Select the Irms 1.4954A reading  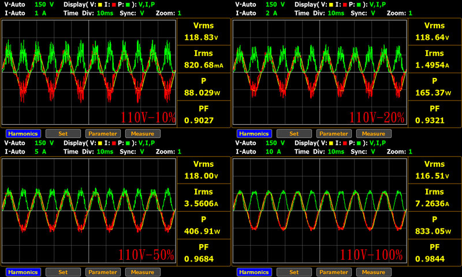click(x=435, y=59)
